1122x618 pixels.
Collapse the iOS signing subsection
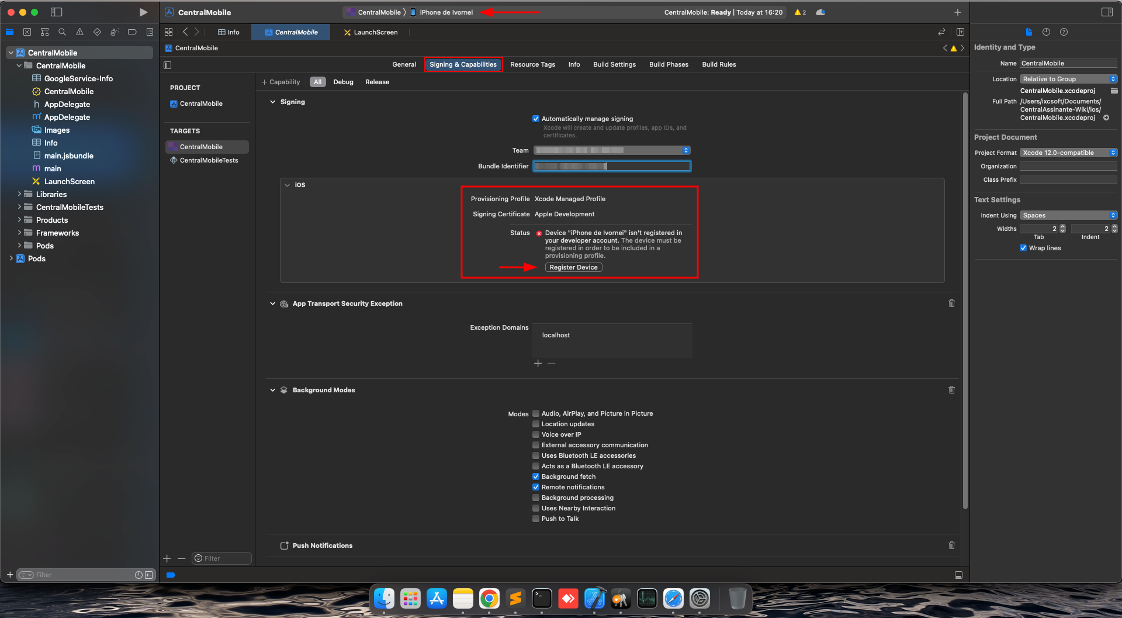(287, 185)
